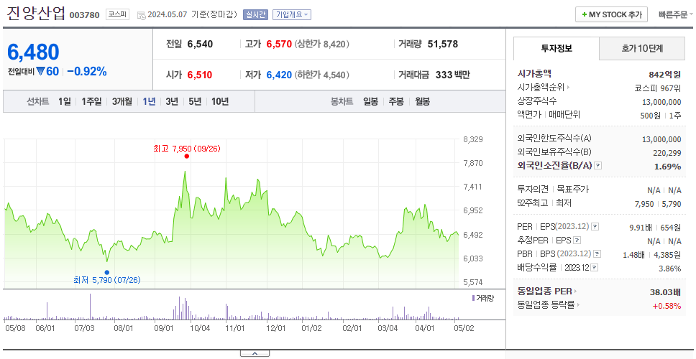Select the 3년 line chart period
This screenshot has width=696, height=359.
coord(172,101)
